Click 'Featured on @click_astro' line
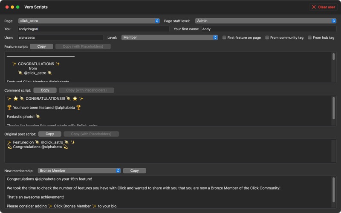 point(41,142)
